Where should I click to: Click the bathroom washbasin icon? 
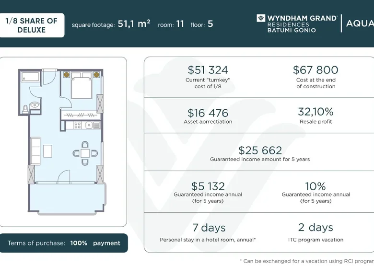(x=35, y=105)
